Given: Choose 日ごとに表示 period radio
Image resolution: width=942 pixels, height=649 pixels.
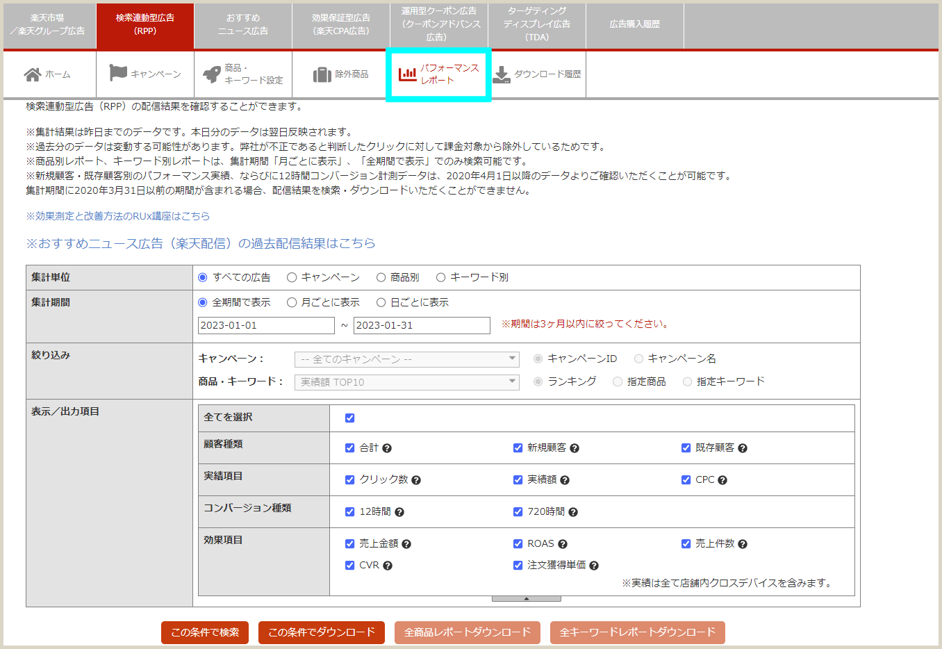Looking at the screenshot, I should (x=381, y=302).
